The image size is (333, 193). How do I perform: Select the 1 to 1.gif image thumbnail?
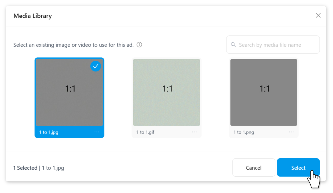tap(166, 92)
